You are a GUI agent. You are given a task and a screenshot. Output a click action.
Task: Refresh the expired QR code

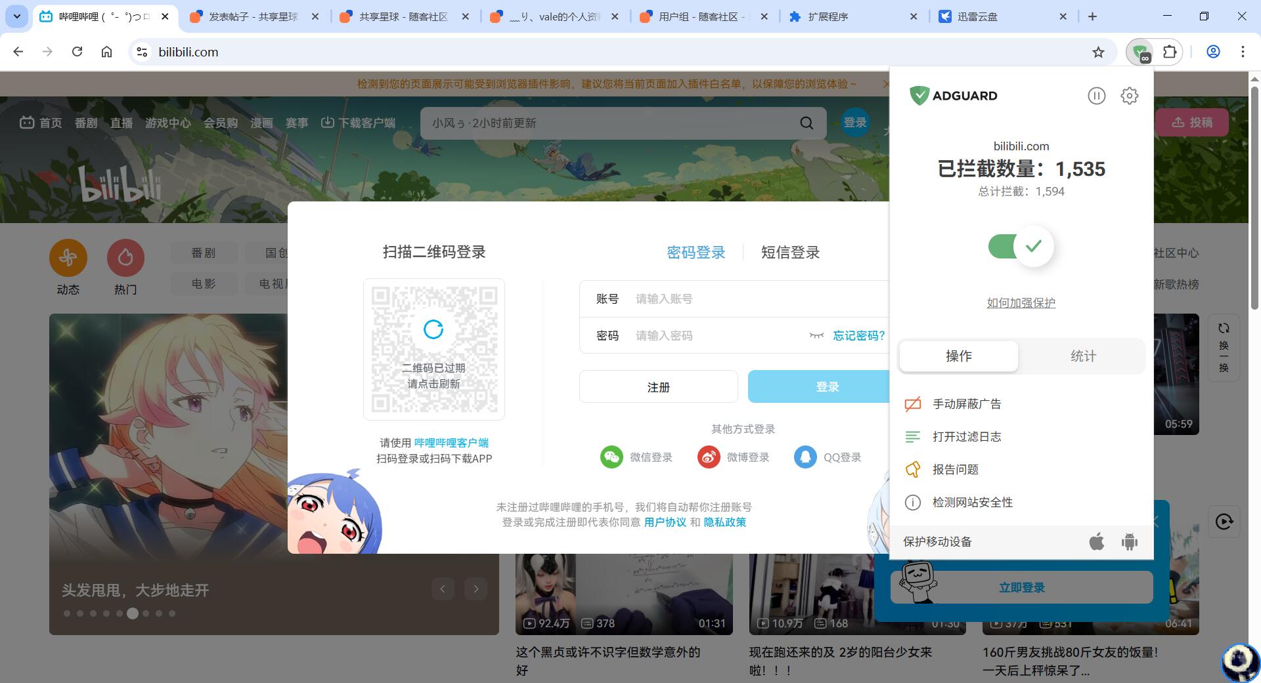point(433,329)
